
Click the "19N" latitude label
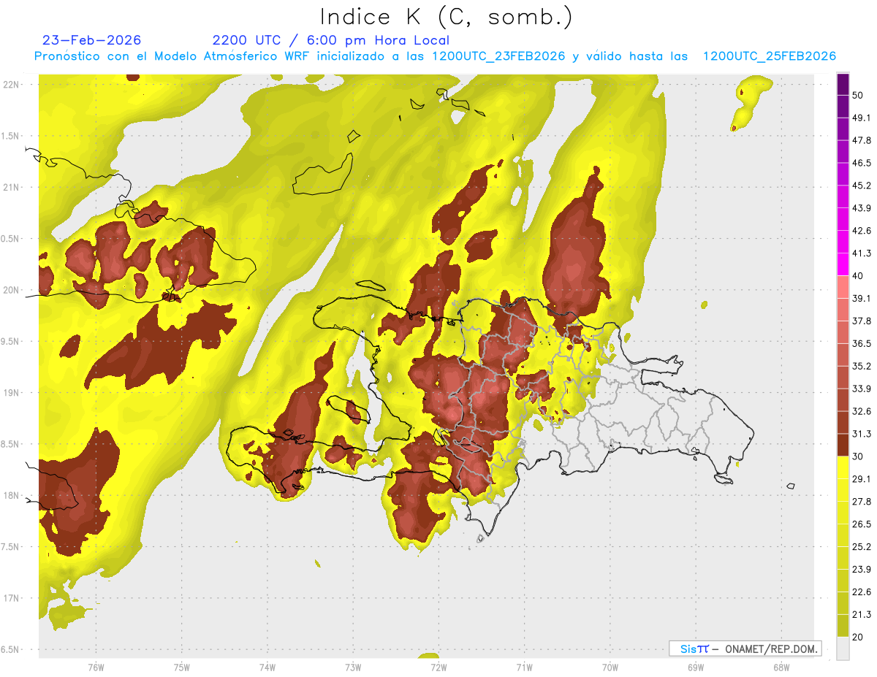coord(11,393)
